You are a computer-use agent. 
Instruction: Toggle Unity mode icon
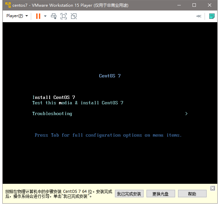(x=74, y=16)
